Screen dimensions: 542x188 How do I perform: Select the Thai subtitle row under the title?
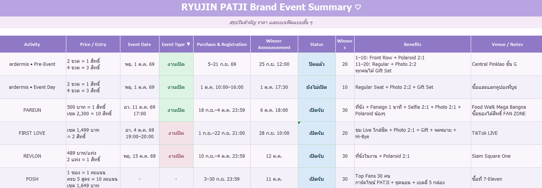pyautogui.click(x=271, y=22)
